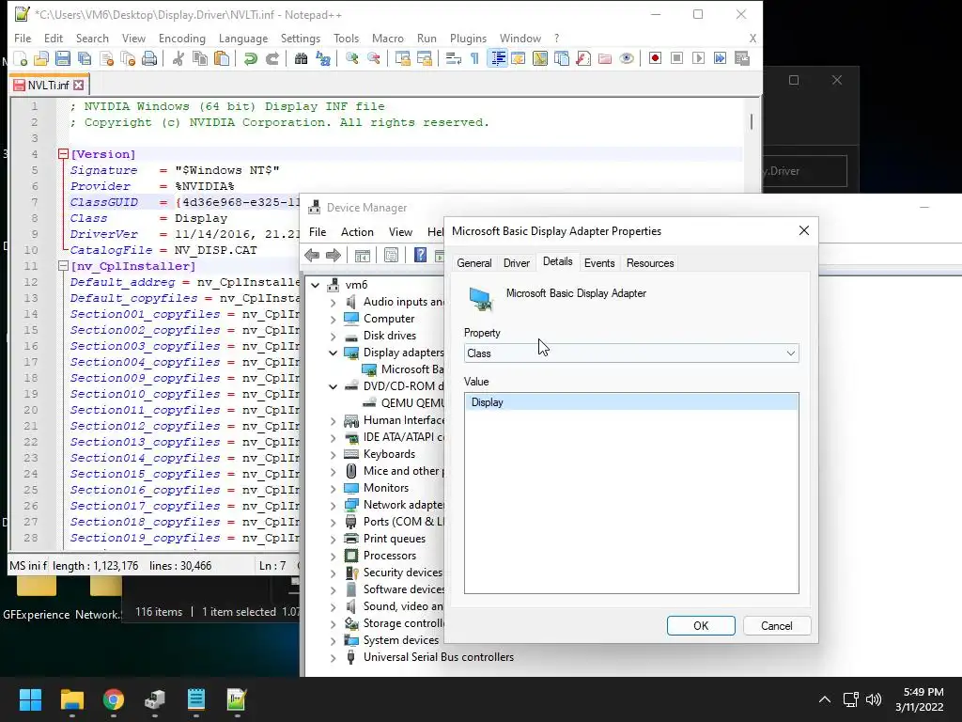962x722 pixels.
Task: Click the Zoom Out toolbar icon
Action: (373, 58)
